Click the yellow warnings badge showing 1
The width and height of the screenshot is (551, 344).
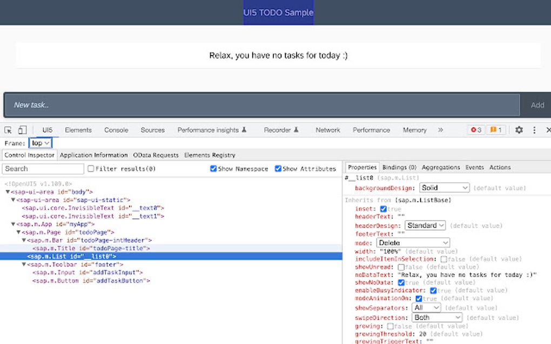point(496,129)
